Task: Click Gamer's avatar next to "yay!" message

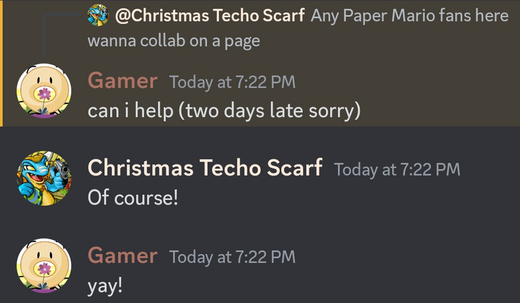Action: (x=44, y=265)
